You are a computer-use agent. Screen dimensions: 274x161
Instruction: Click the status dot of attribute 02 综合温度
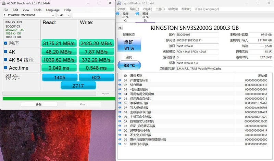pos(120,85)
